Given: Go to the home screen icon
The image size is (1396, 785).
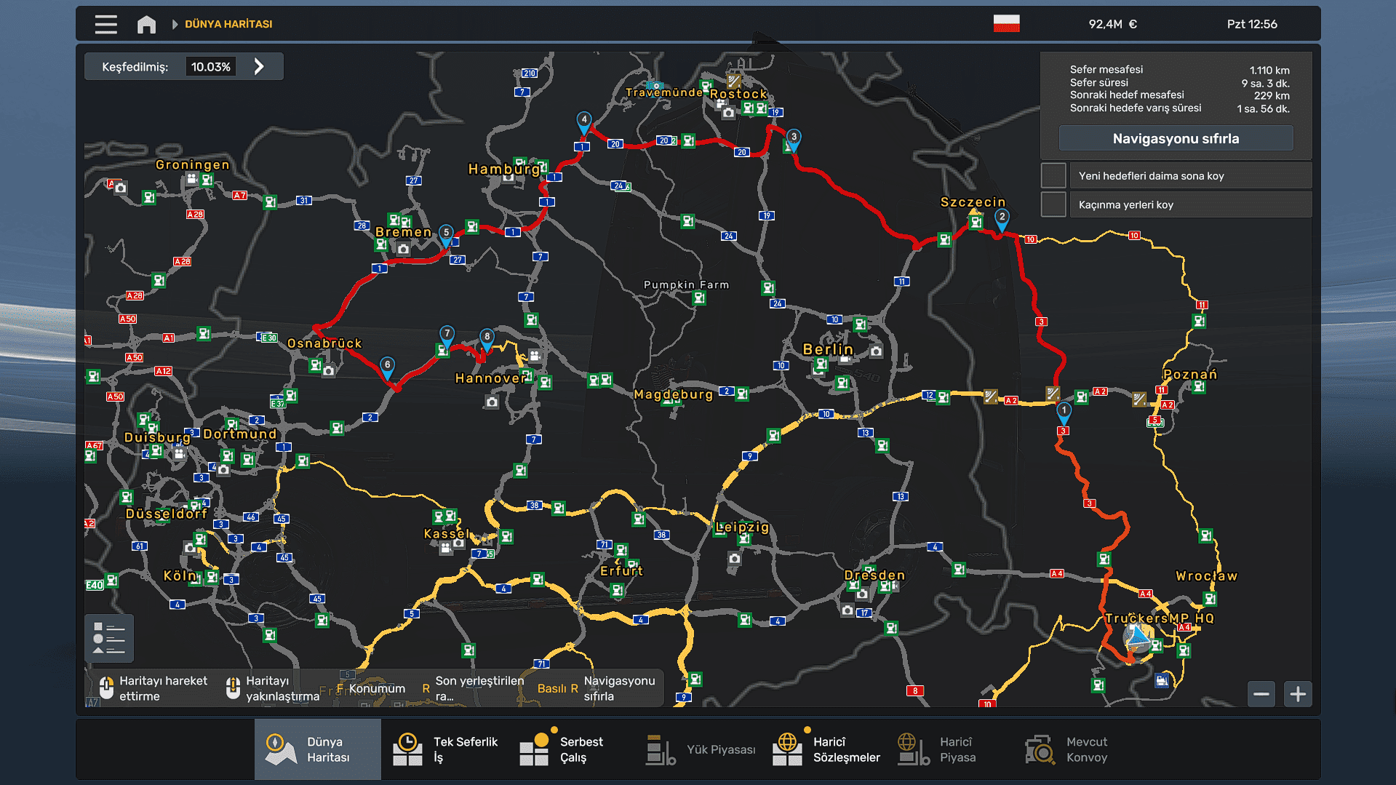Looking at the screenshot, I should pyautogui.click(x=146, y=24).
